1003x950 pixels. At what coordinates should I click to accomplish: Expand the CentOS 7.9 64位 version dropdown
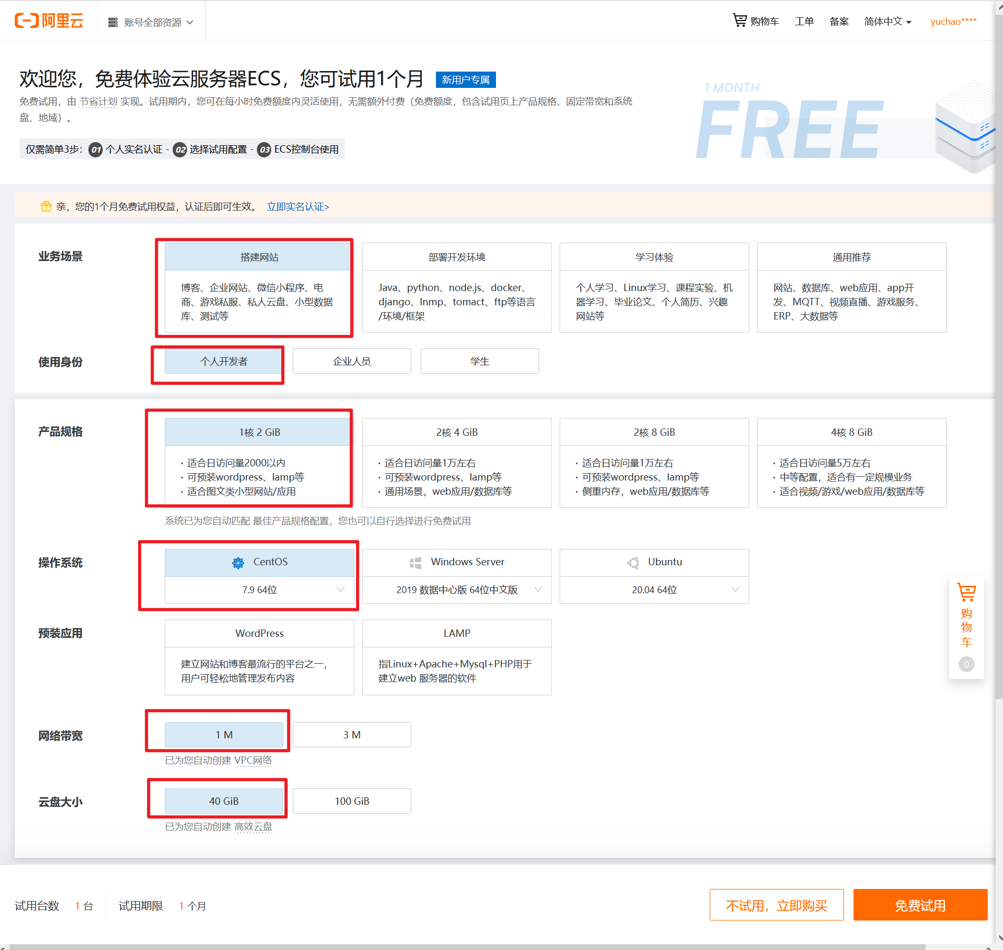(340, 590)
